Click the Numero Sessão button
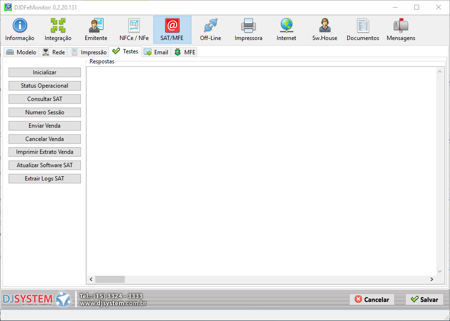This screenshot has width=450, height=321. (45, 112)
